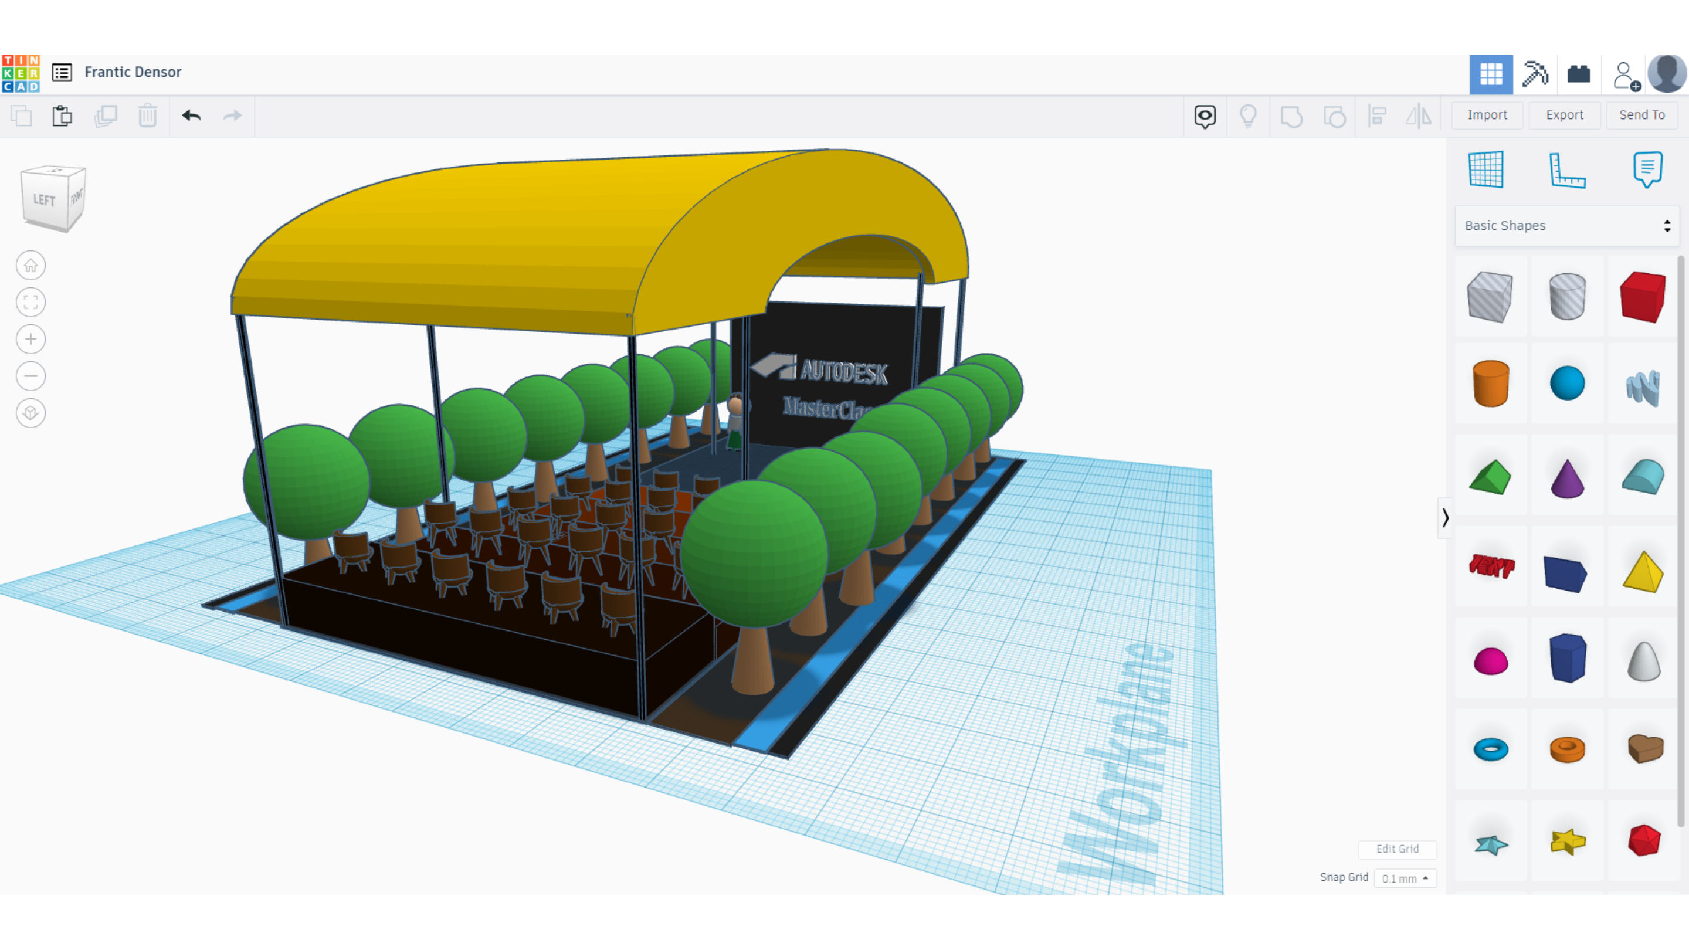The width and height of the screenshot is (1689, 950).
Task: Toggle orthographic perspective view icon
Action: (30, 413)
